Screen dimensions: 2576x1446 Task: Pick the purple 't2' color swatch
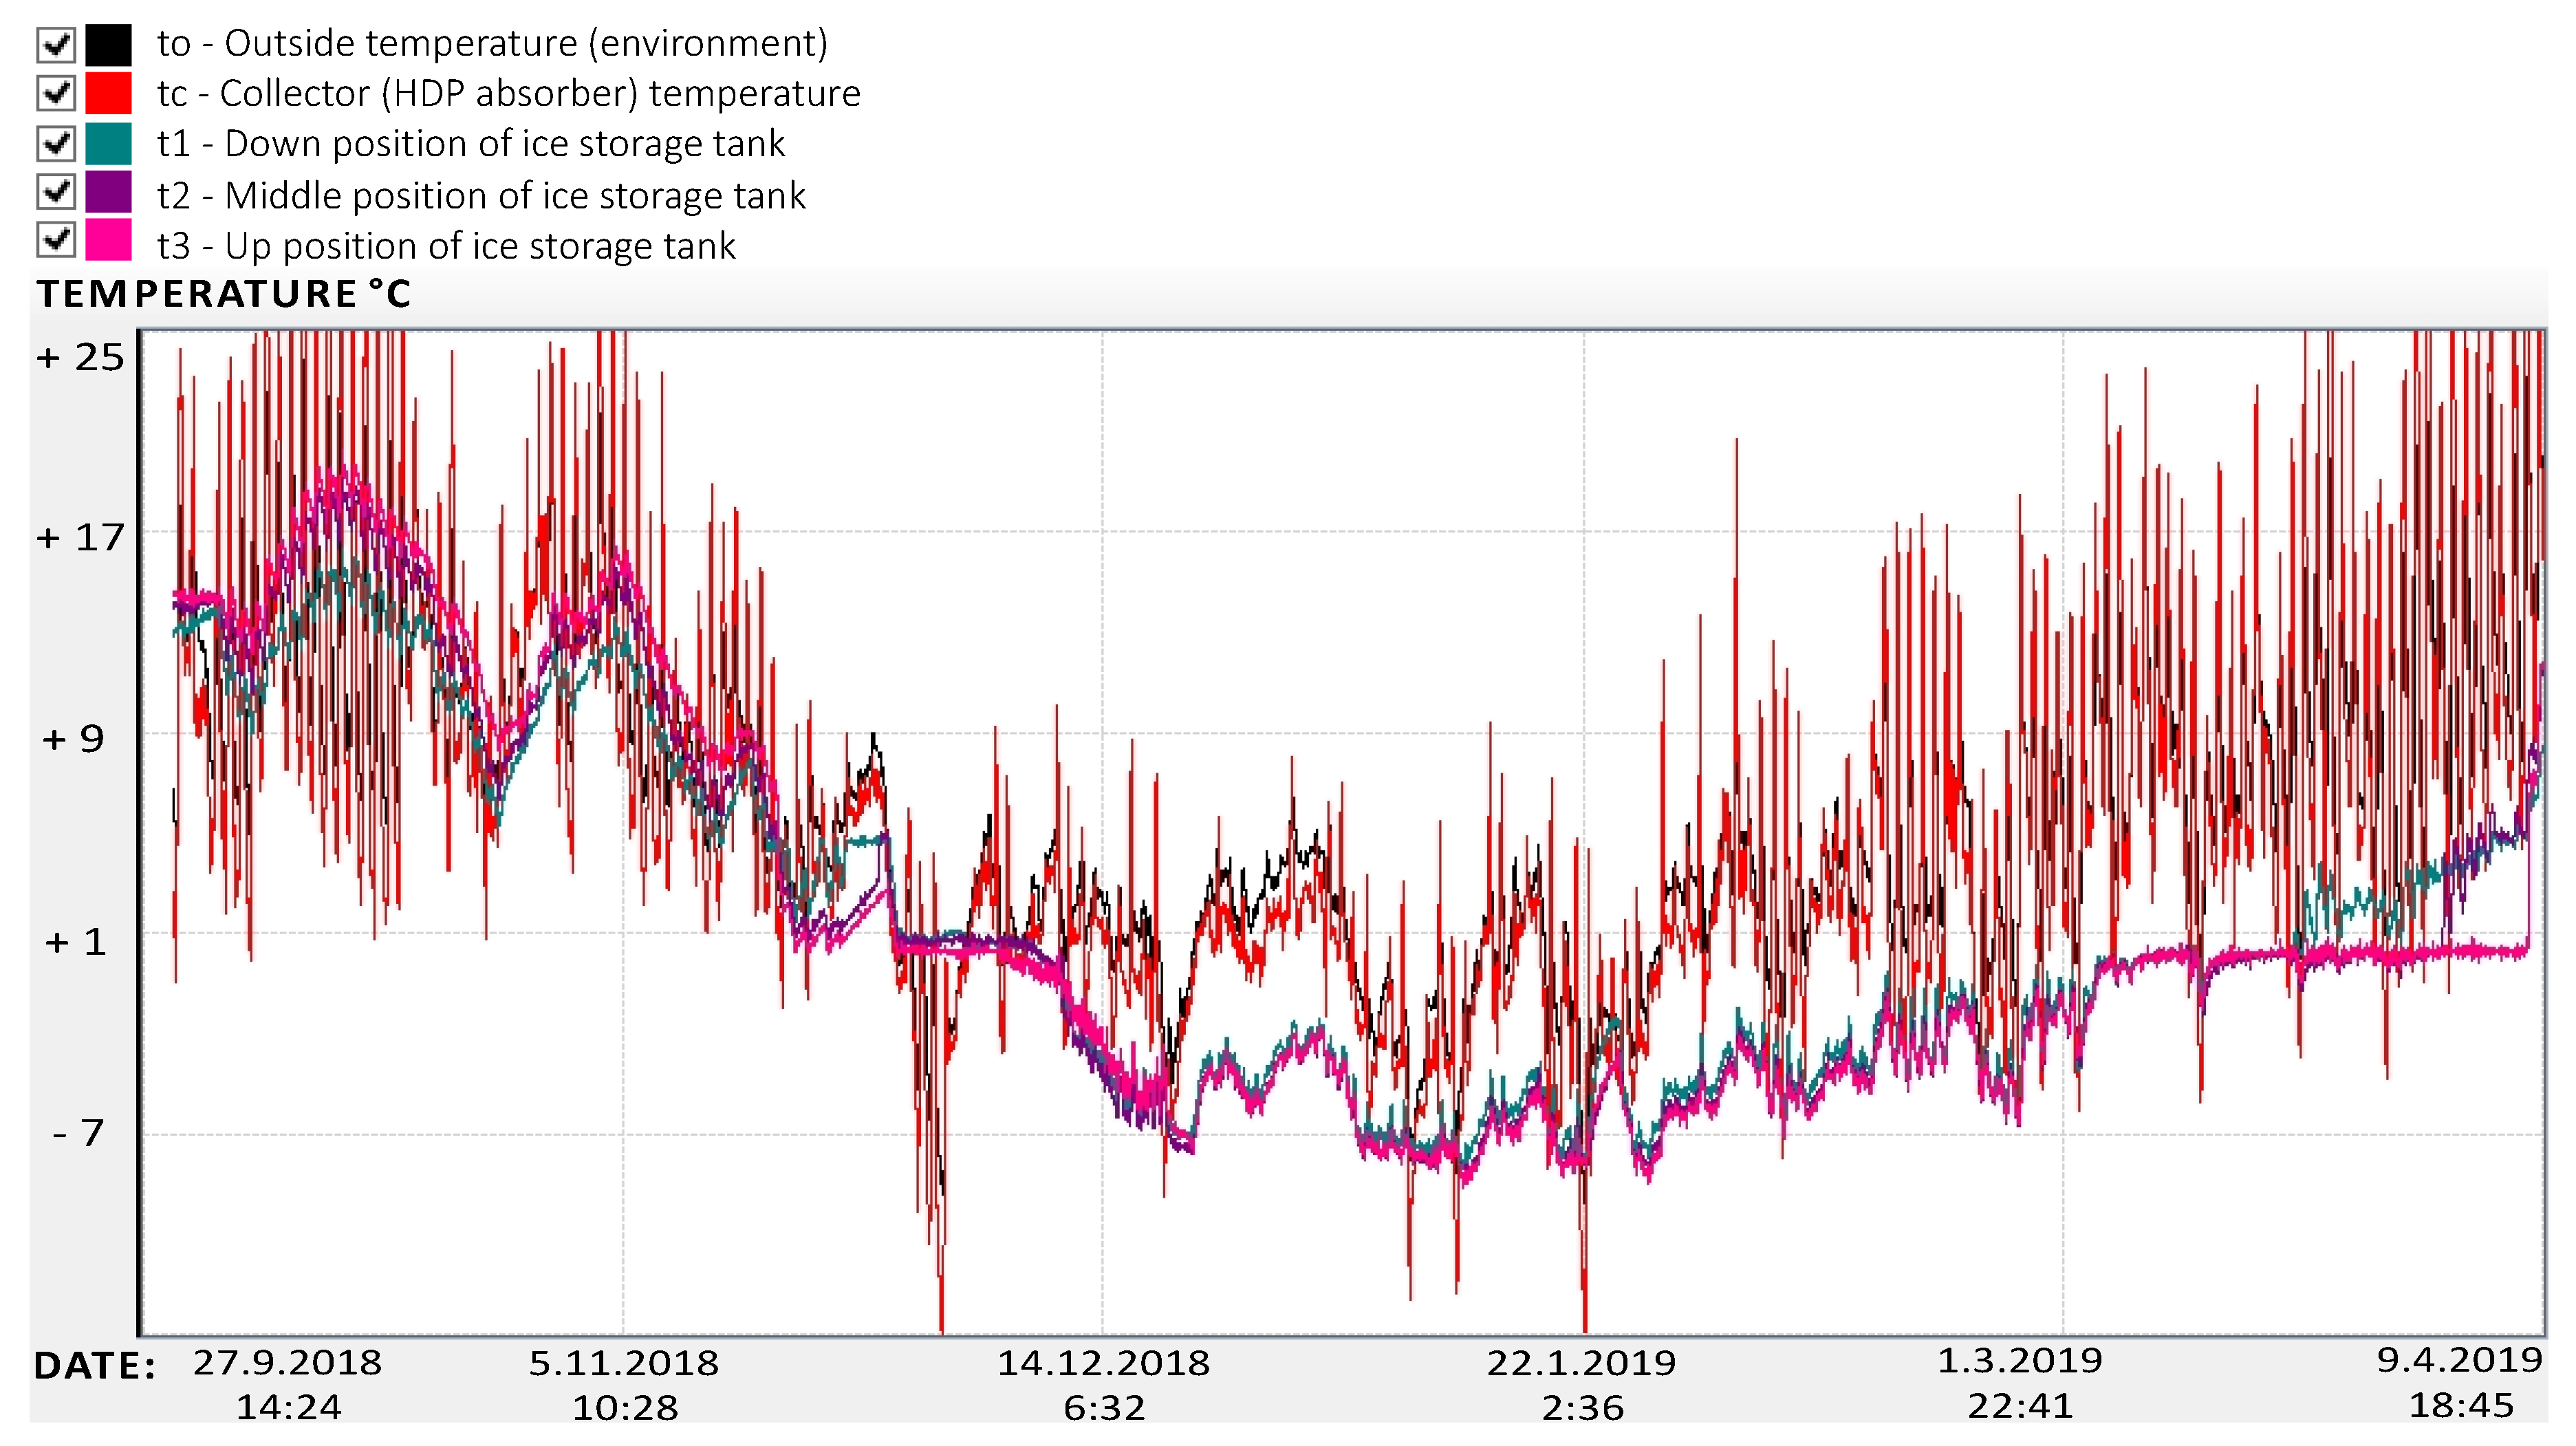pyautogui.click(x=108, y=191)
